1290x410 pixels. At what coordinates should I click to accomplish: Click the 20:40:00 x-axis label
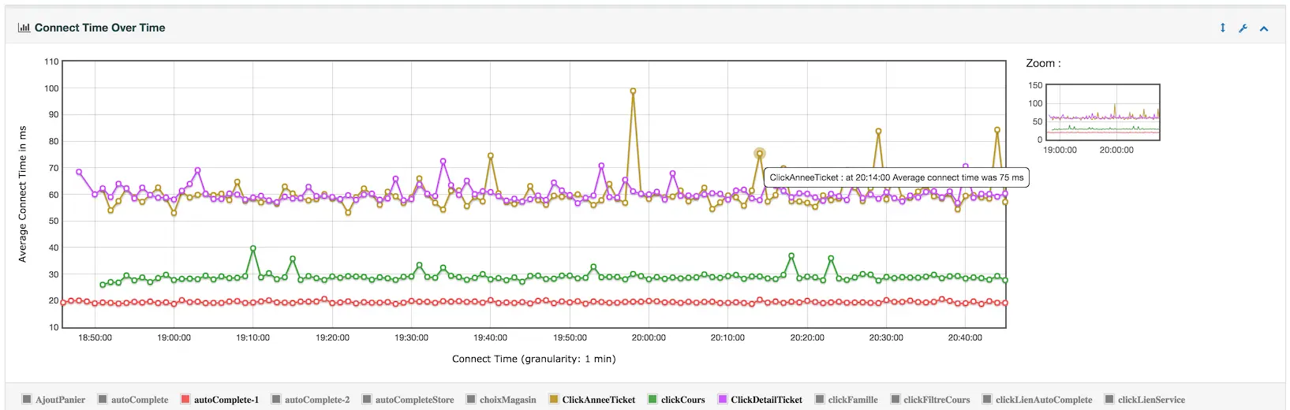[x=965, y=337]
